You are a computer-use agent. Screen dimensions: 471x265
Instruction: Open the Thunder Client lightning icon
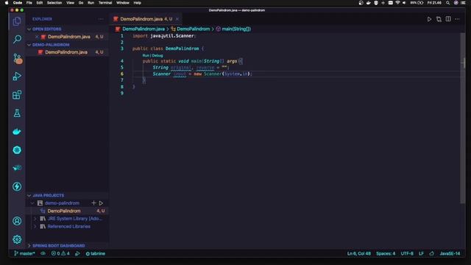pos(17,186)
